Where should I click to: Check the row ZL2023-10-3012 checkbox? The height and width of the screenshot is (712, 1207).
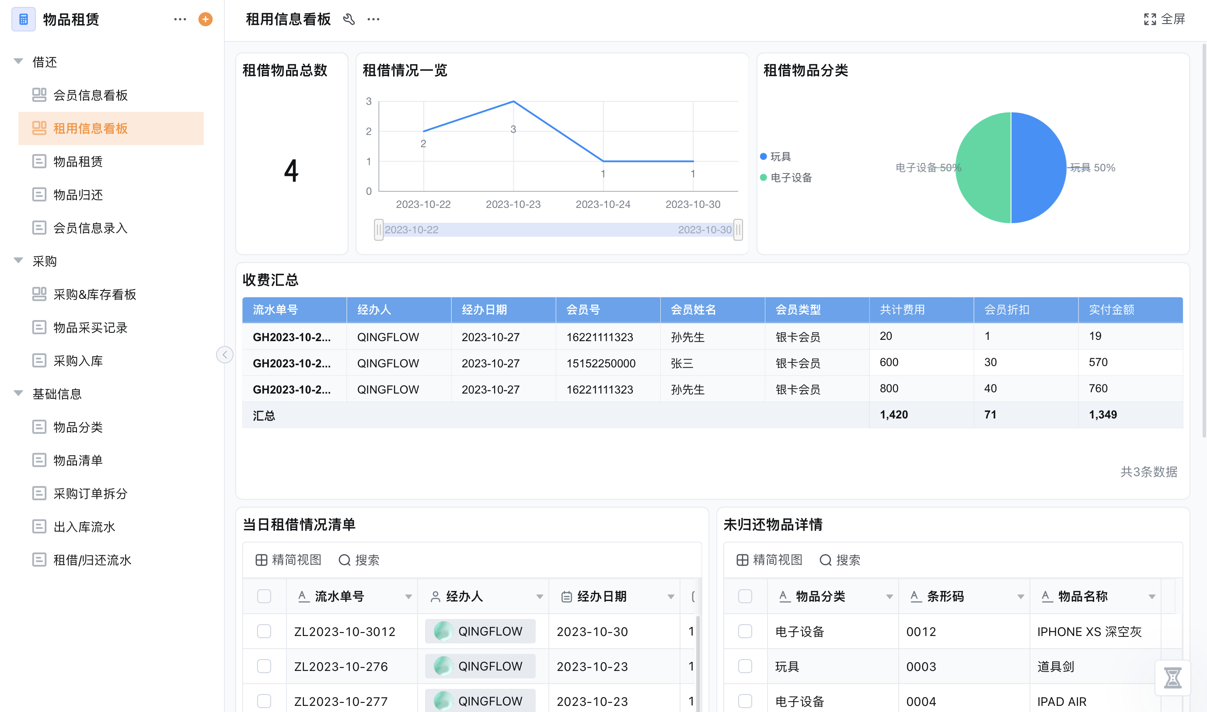point(264,631)
